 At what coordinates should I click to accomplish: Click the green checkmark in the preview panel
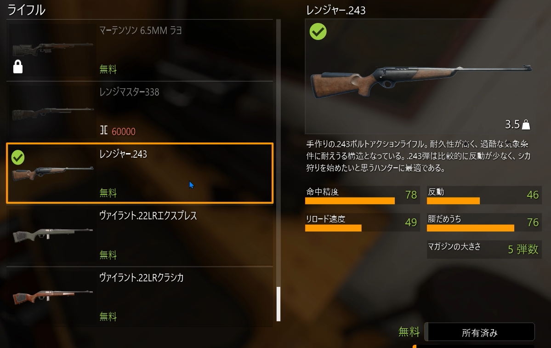(318, 32)
